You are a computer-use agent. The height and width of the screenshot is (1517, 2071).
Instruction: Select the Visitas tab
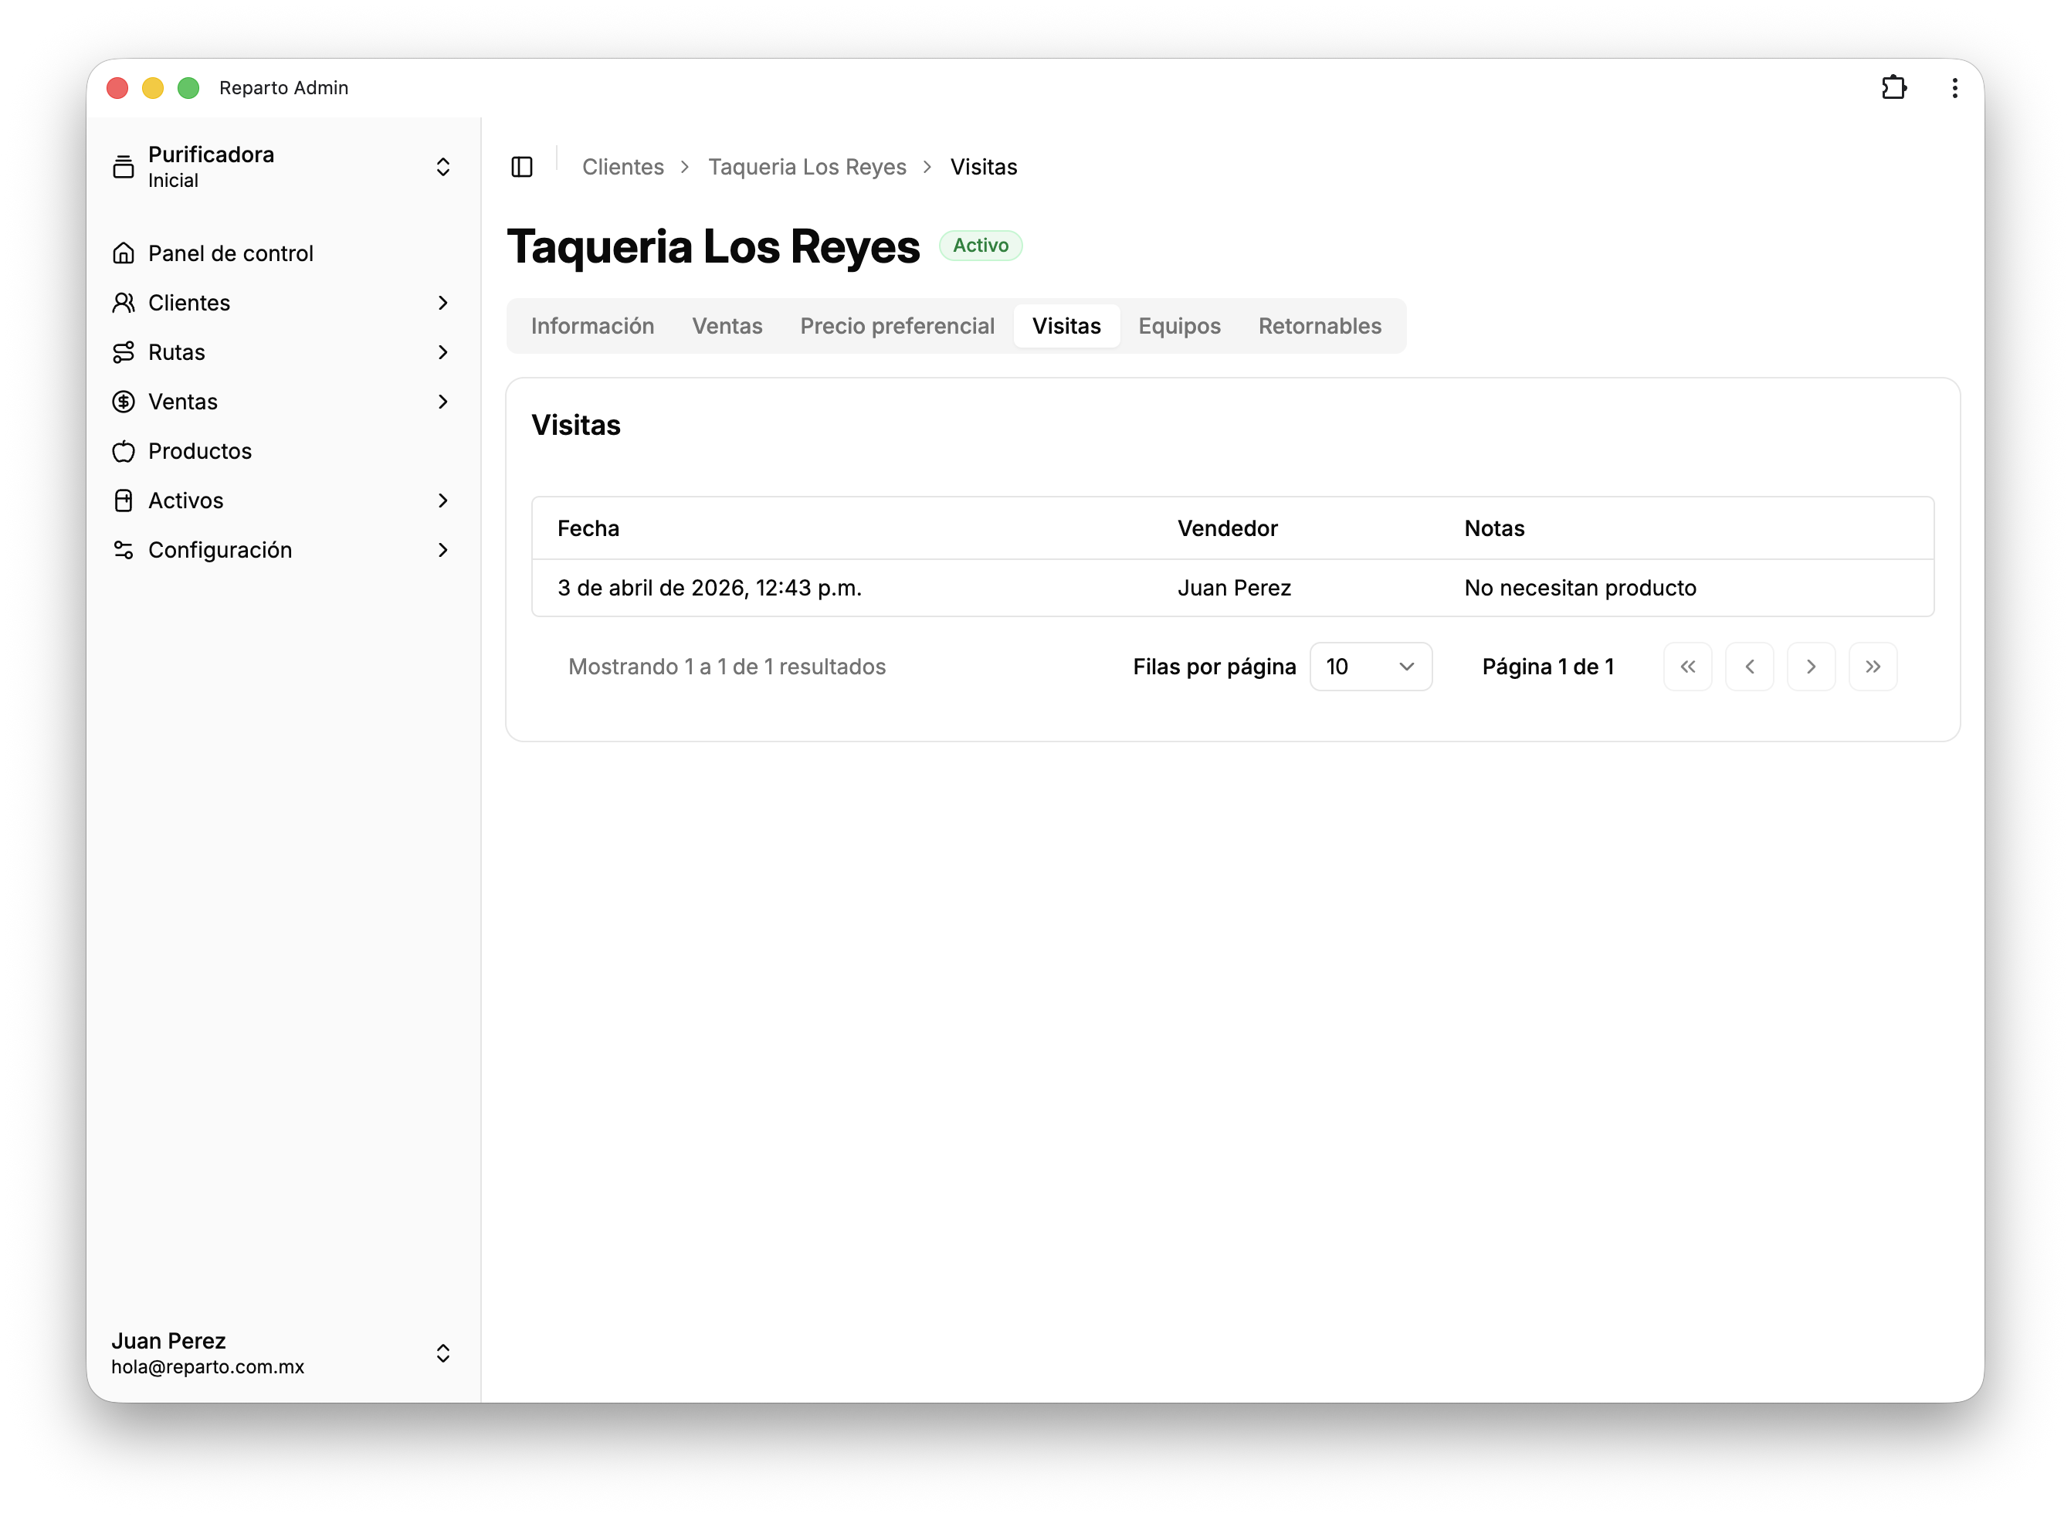pos(1066,326)
